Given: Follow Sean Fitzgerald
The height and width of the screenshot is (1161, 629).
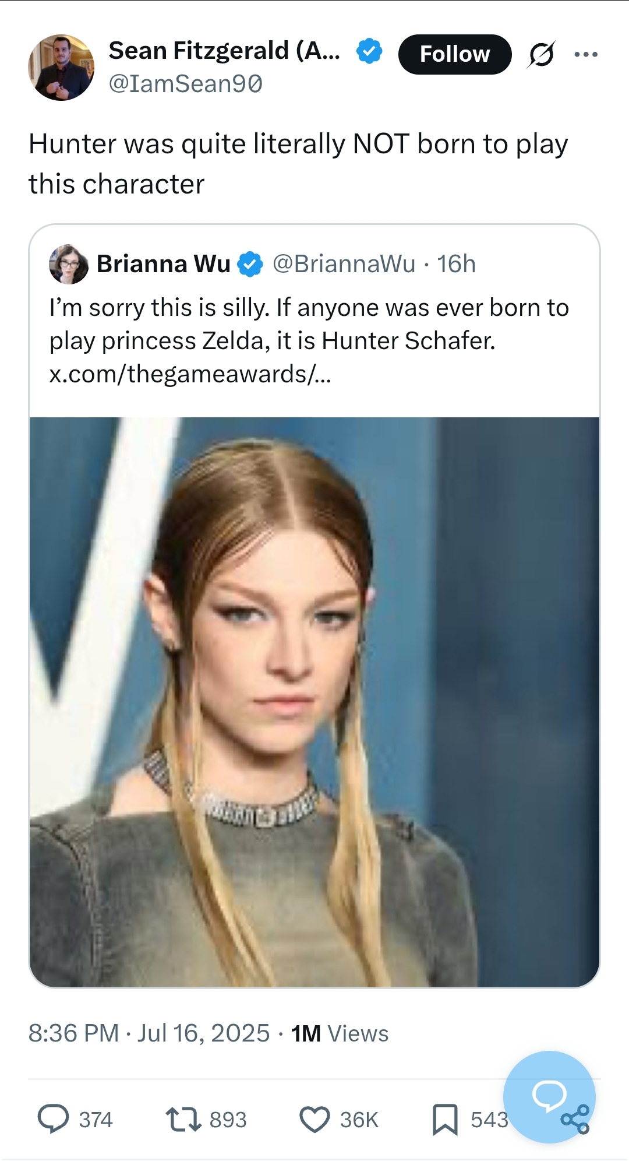Looking at the screenshot, I should click(455, 54).
